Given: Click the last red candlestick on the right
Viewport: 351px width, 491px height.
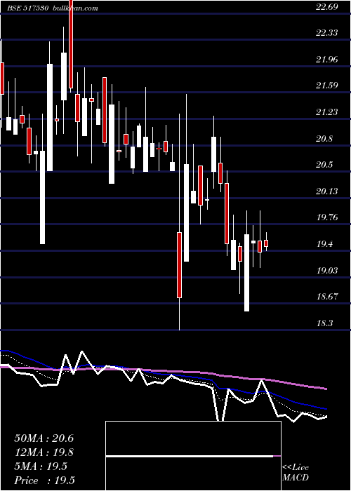Looking at the screenshot, I should pos(266,243).
